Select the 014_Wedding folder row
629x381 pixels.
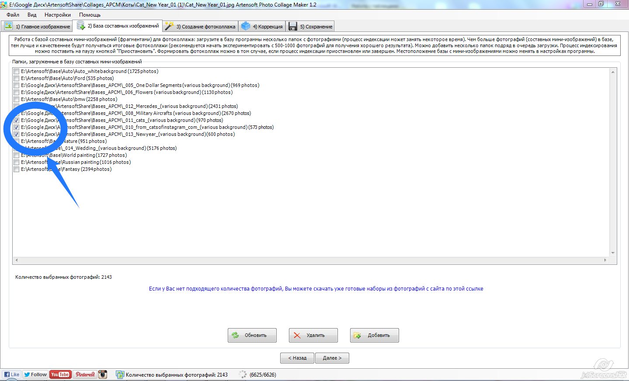[x=99, y=148]
